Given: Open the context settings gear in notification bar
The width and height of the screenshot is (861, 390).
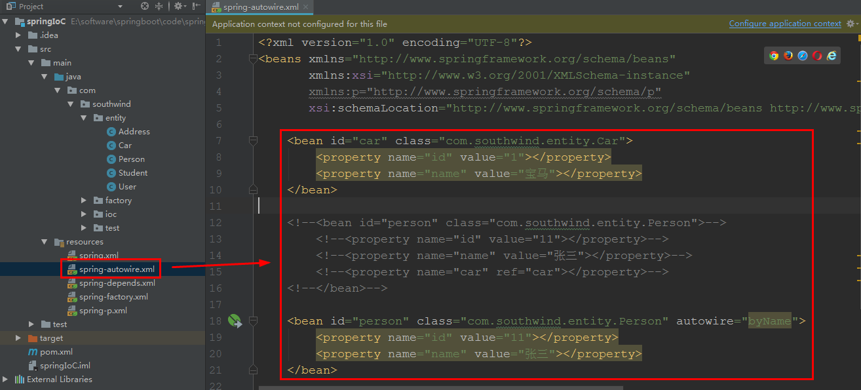Looking at the screenshot, I should click(851, 24).
